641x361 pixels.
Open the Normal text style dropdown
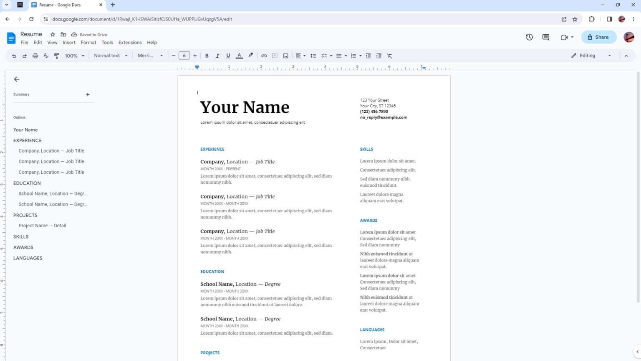coord(111,55)
